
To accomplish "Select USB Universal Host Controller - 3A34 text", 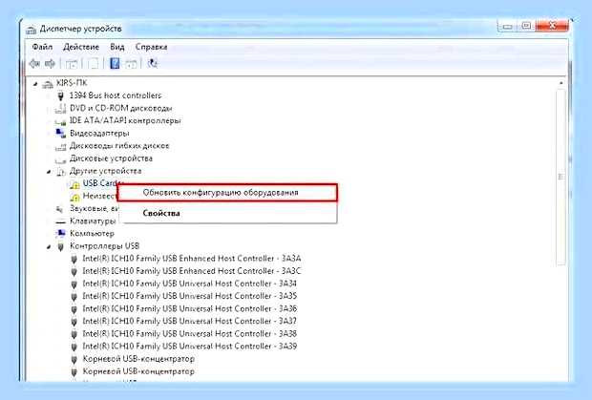I will [189, 284].
